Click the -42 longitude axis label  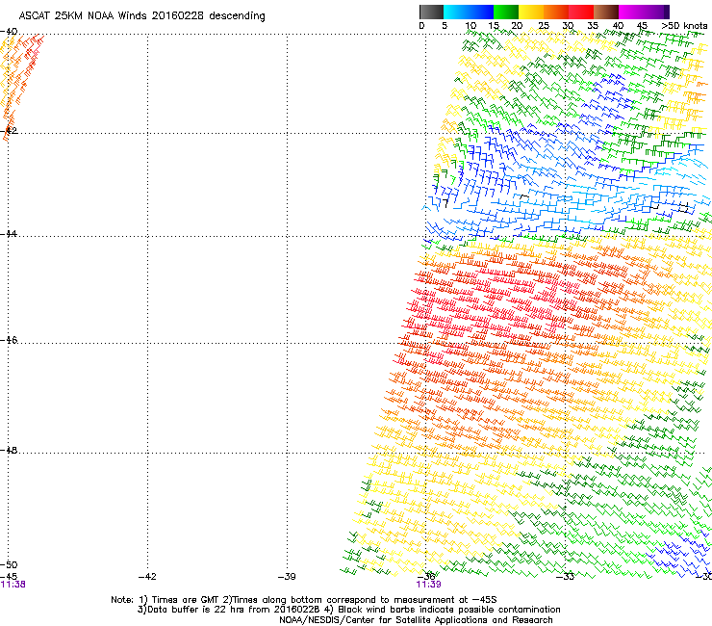click(147, 577)
